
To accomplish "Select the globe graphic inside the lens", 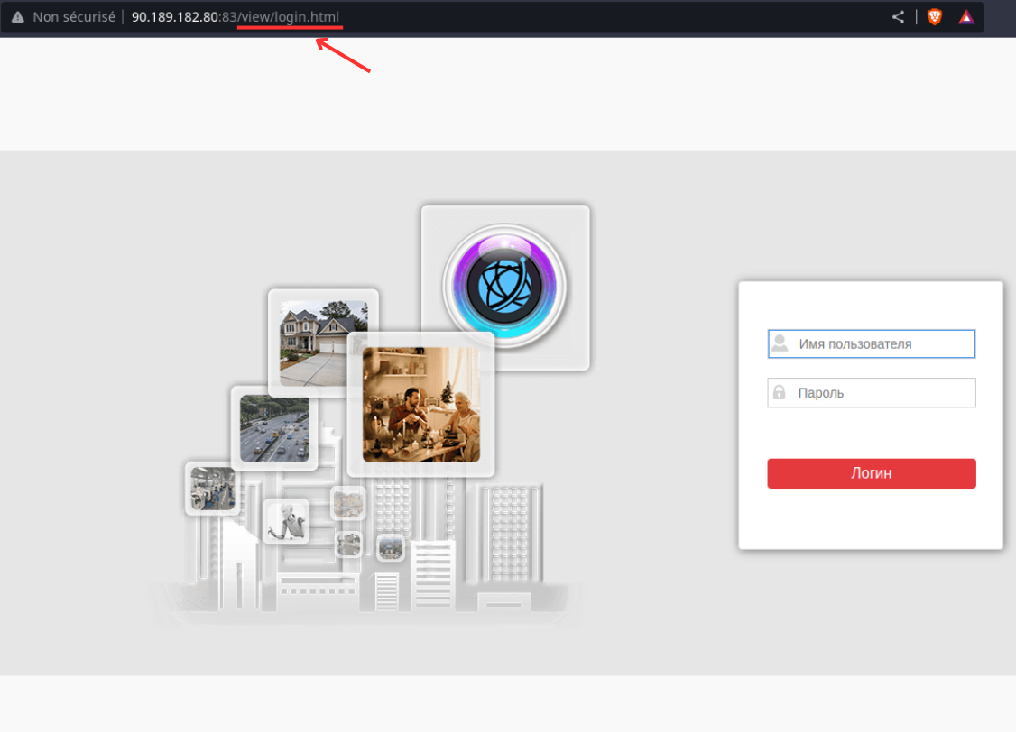I will (505, 287).
